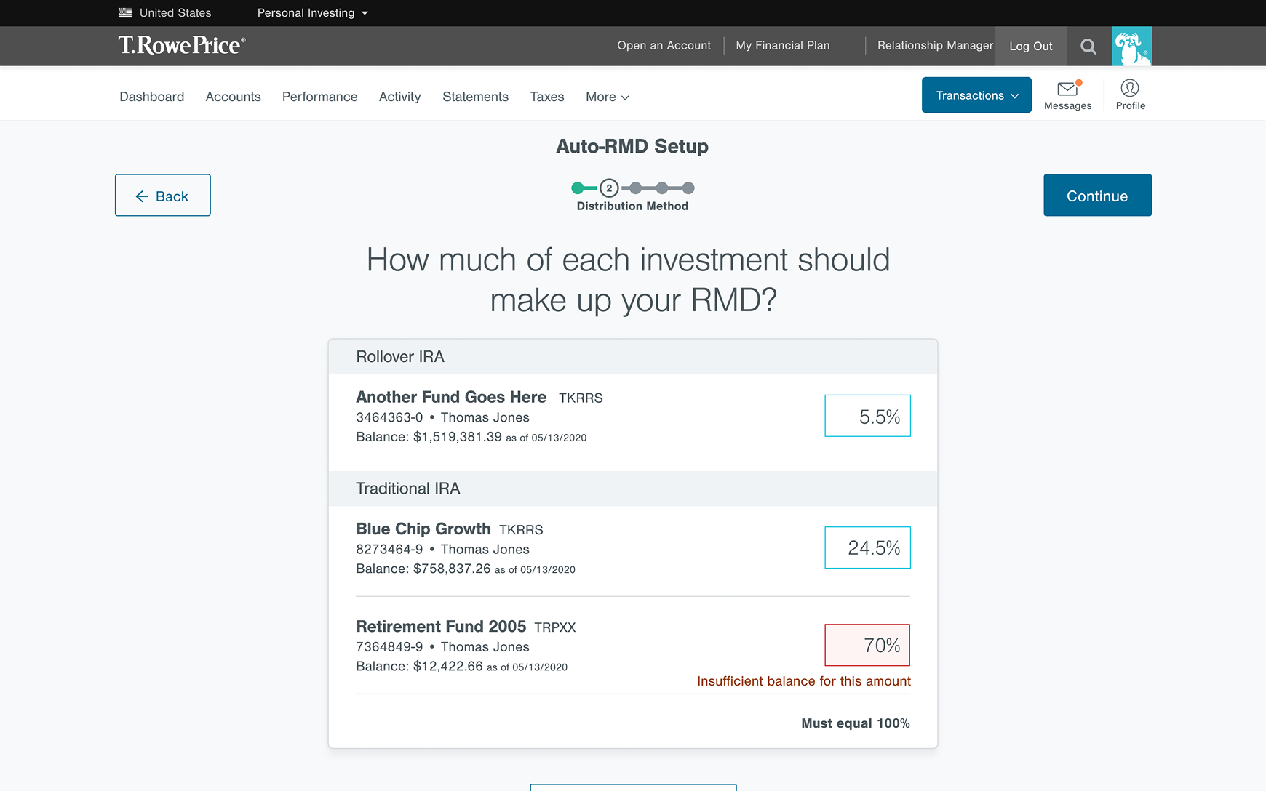Click the Another Fund Goes Here name
This screenshot has height=791, width=1266.
[x=451, y=397]
